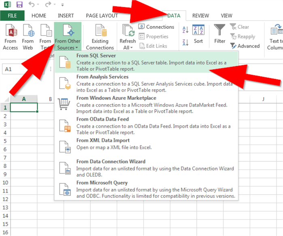Select column J header

[263, 99]
